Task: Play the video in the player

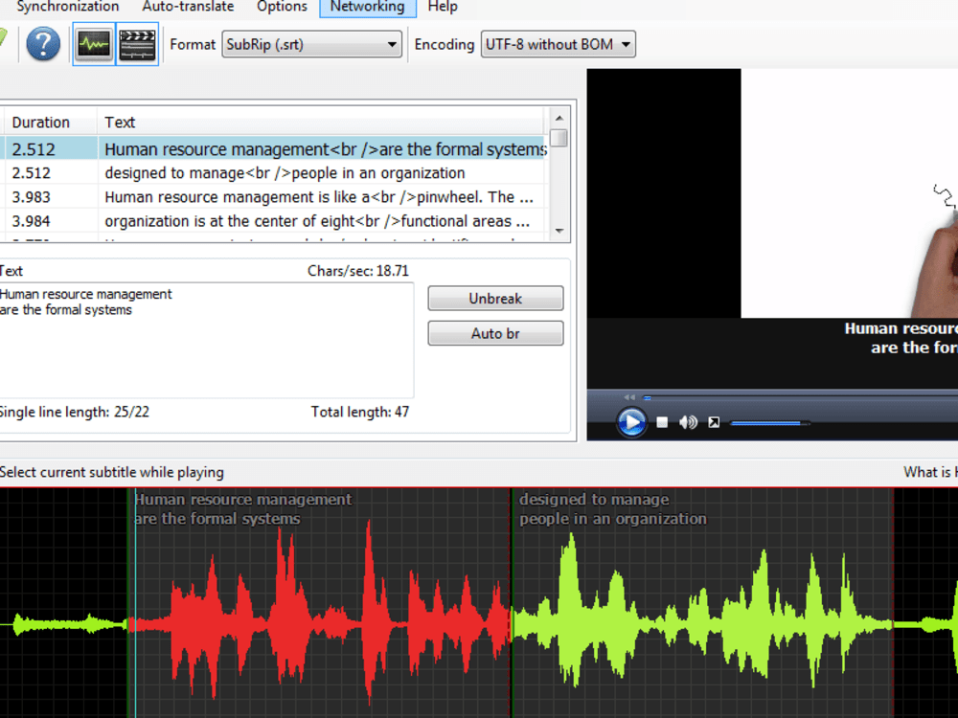Action: click(x=631, y=422)
